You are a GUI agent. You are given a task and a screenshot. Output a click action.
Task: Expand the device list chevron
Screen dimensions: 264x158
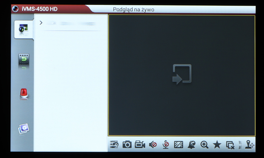point(41,23)
